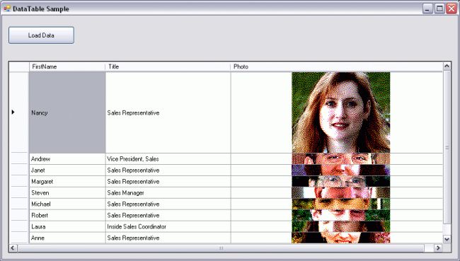Click the row header beside Andrew

(x=19, y=159)
